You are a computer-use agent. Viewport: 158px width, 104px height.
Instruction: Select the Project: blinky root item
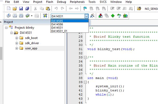click(25, 28)
